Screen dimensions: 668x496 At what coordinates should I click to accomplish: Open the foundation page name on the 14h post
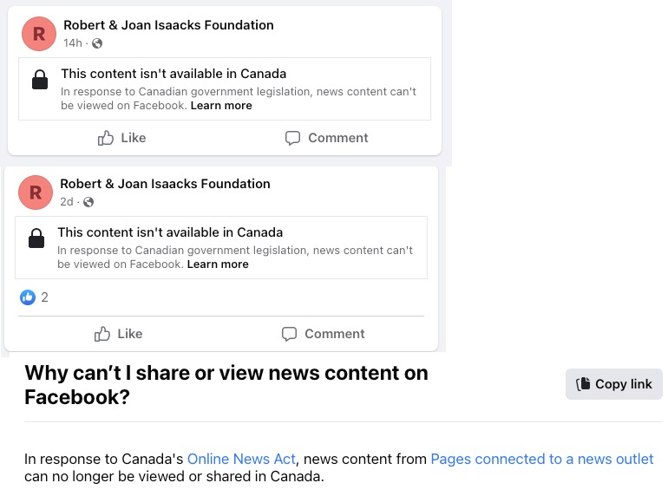(168, 25)
